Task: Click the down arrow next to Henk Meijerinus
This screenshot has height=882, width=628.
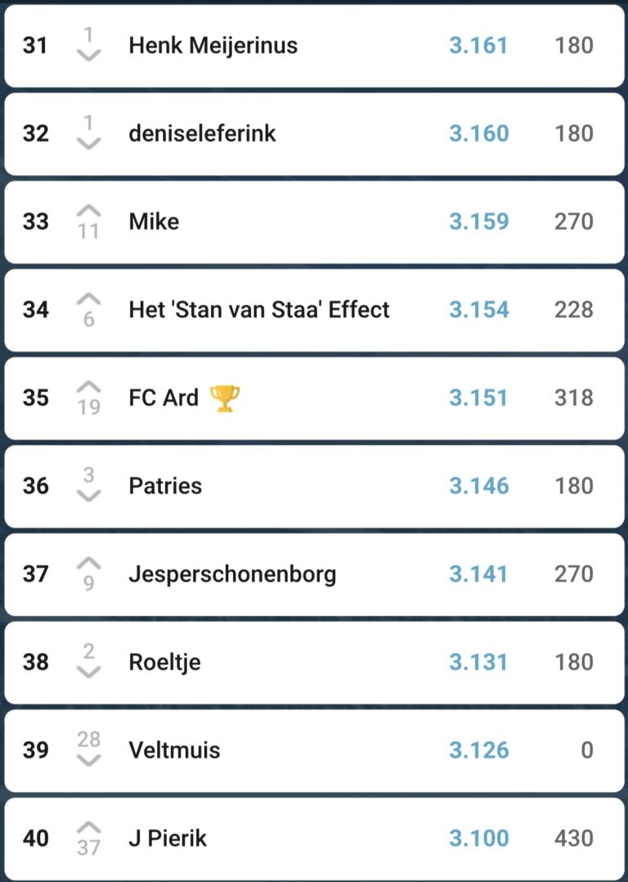Action: click(88, 55)
